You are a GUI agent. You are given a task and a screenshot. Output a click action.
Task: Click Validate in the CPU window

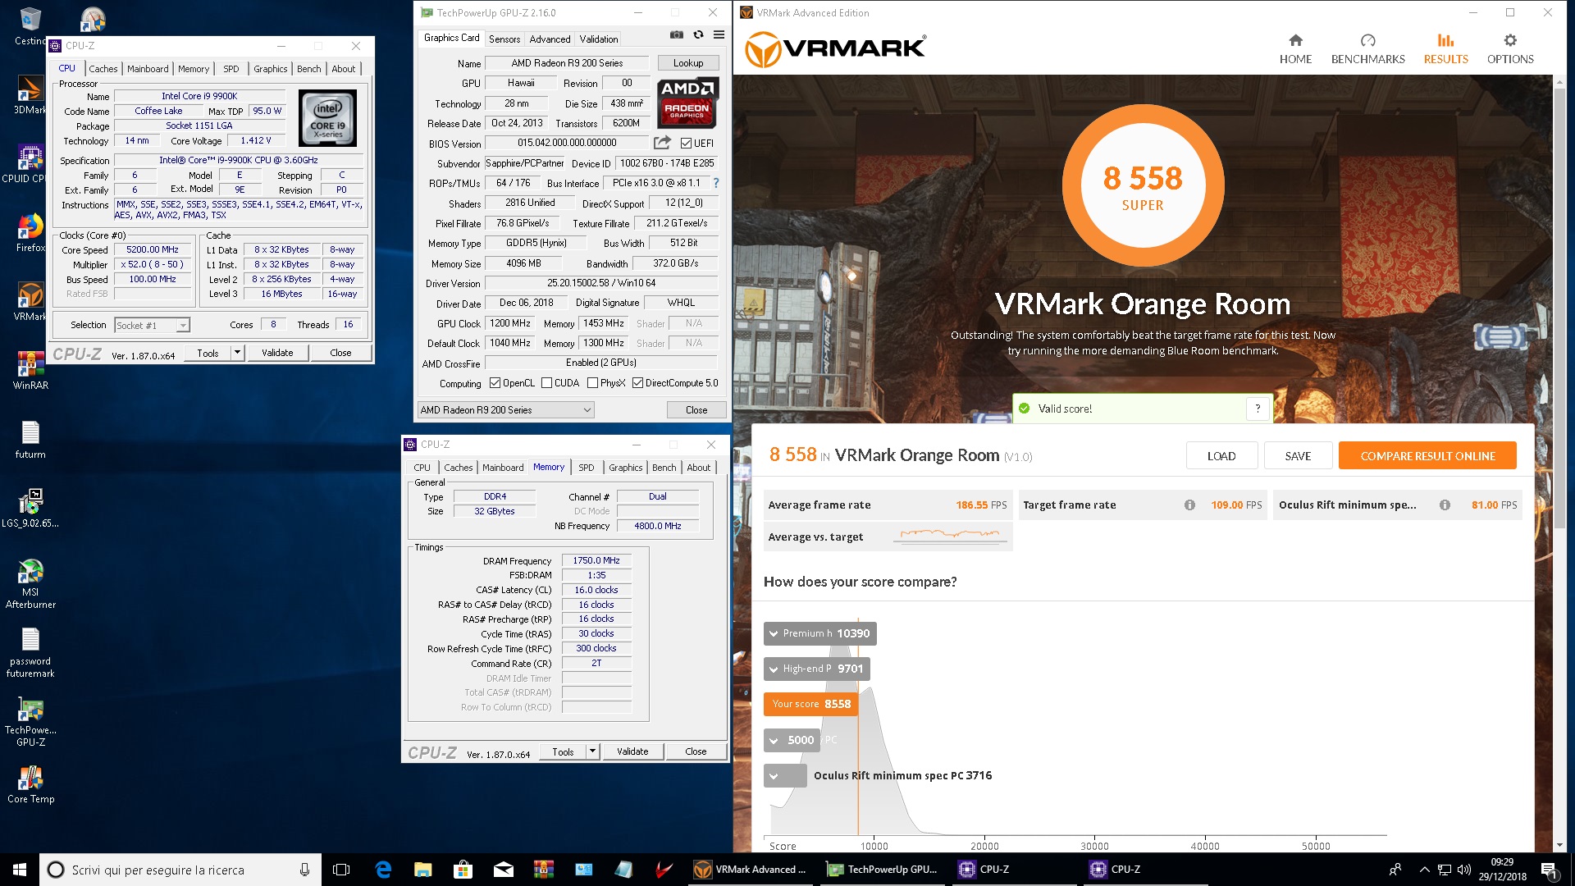click(x=277, y=353)
